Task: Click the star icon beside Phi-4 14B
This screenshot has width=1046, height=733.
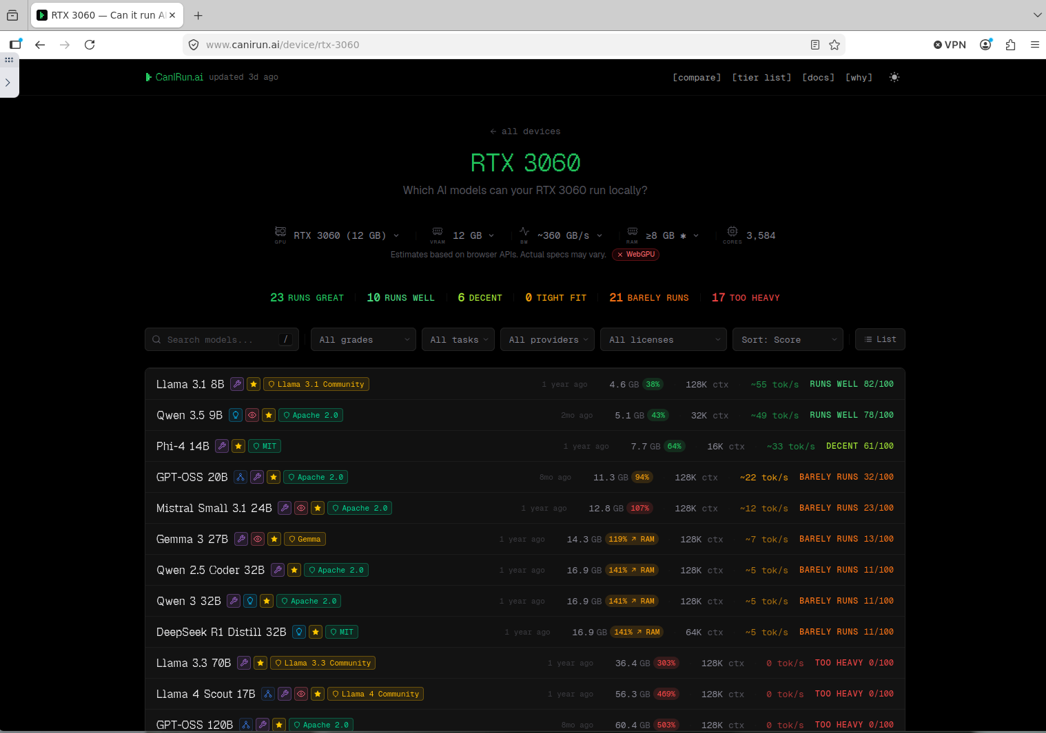Action: coord(238,446)
